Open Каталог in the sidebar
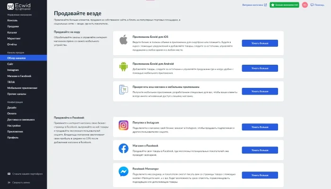 (12, 33)
